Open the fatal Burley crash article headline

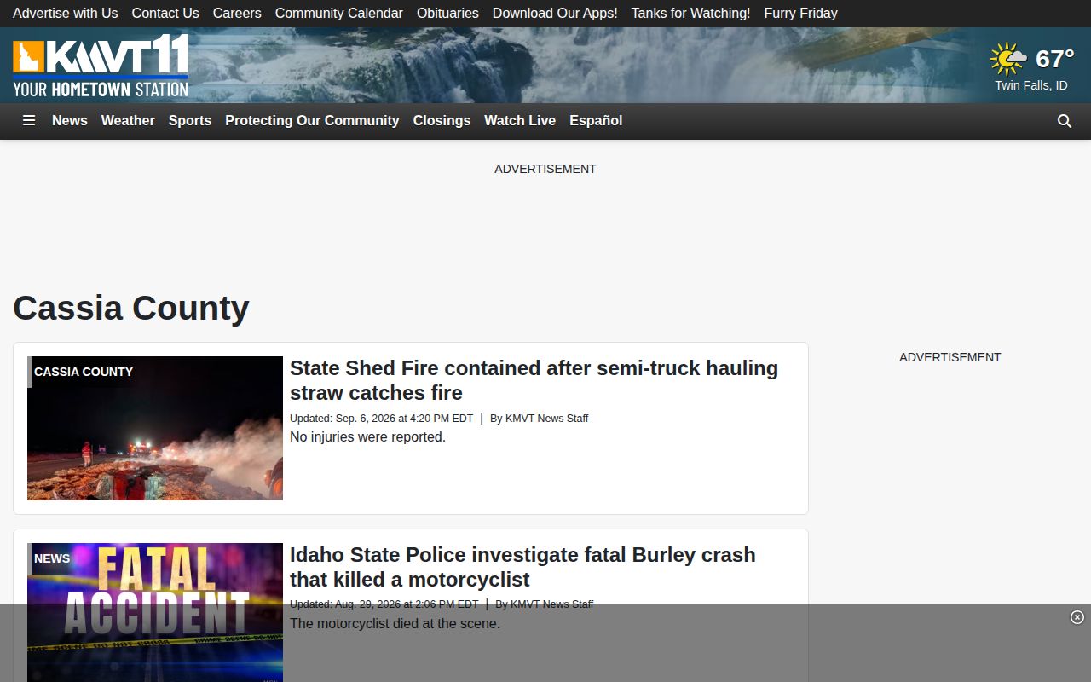tap(522, 567)
